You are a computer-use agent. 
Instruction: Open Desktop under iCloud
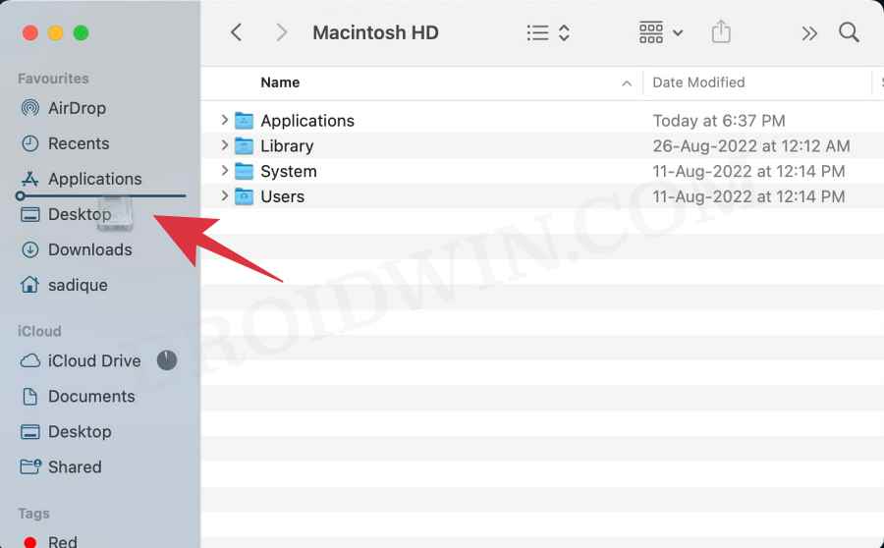click(80, 431)
